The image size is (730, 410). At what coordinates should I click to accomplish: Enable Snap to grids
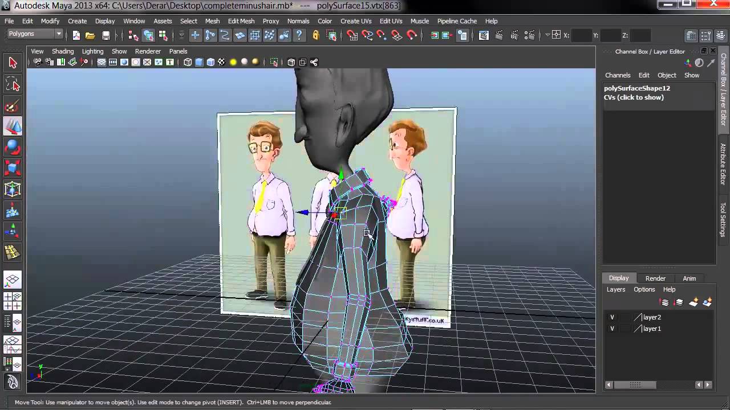(352, 35)
